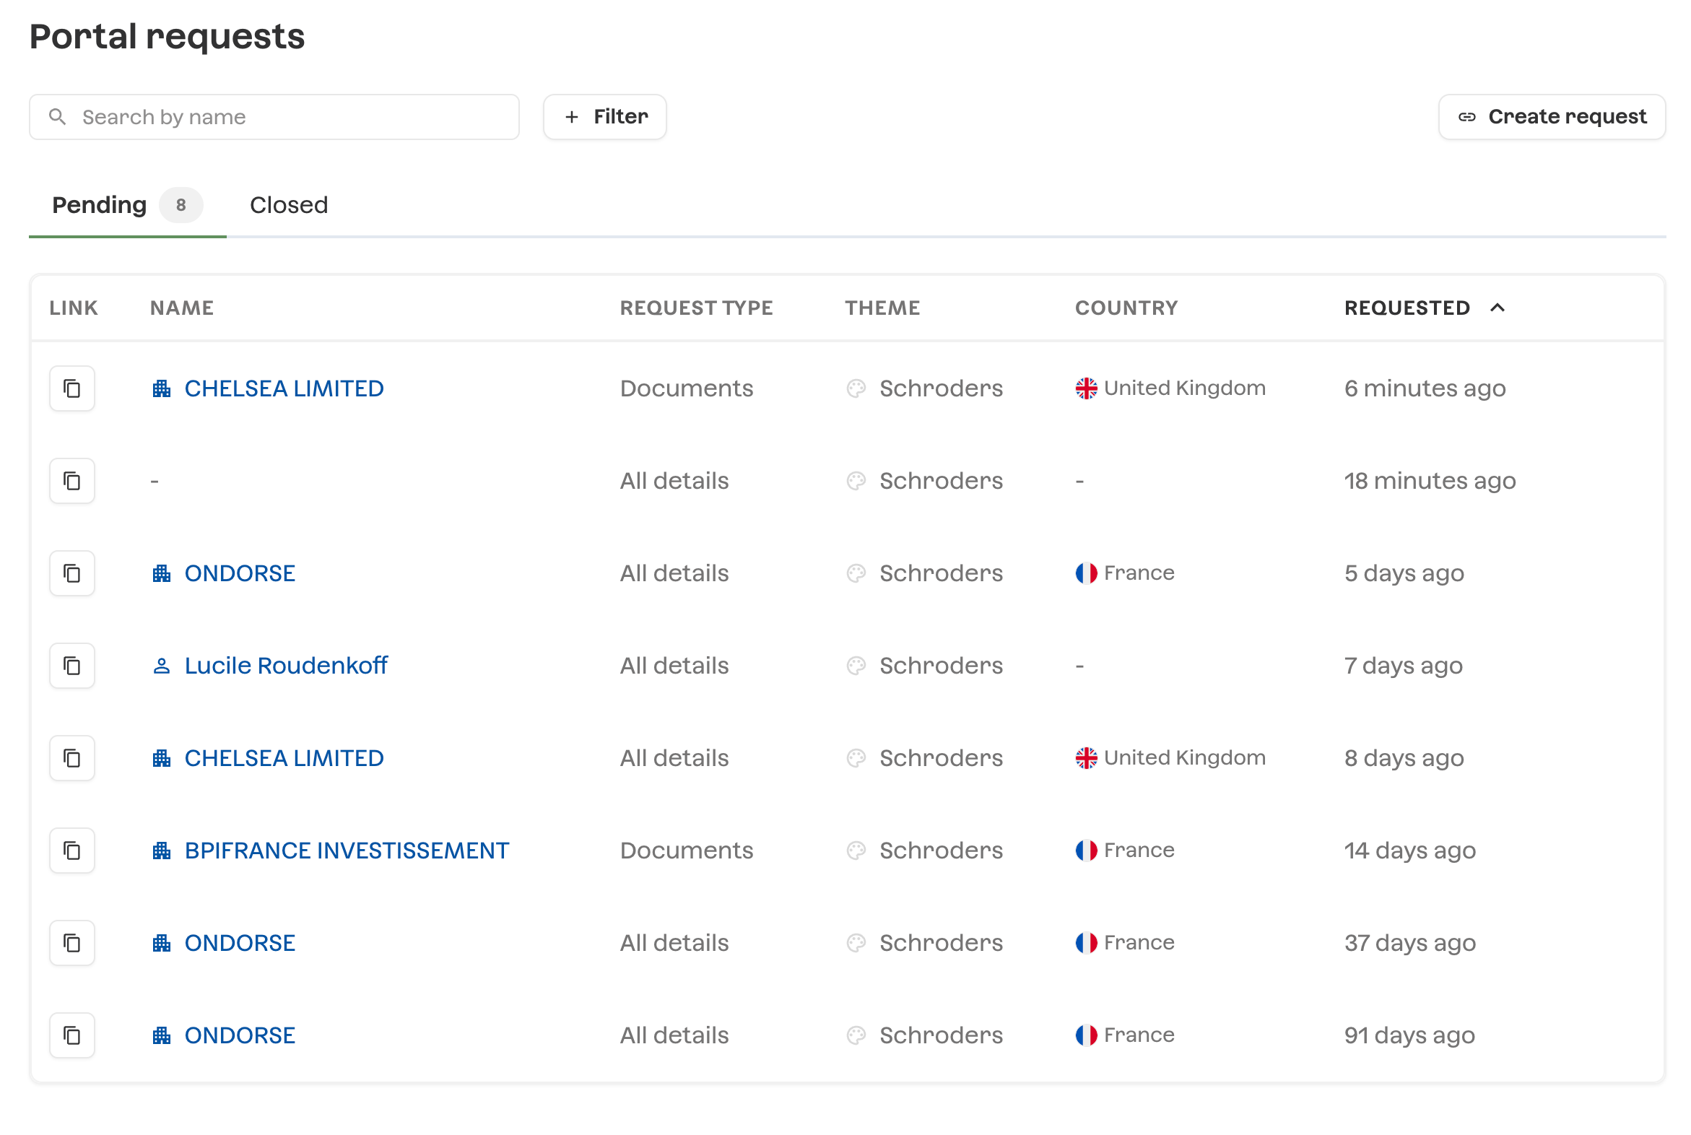Copy link for ONDORSE 91 days ago request
This screenshot has height=1135, width=1691.
(71, 1035)
